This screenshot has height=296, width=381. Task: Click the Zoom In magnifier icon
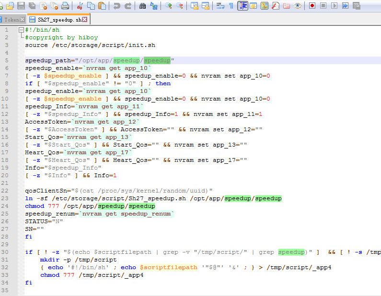pos(169,6)
